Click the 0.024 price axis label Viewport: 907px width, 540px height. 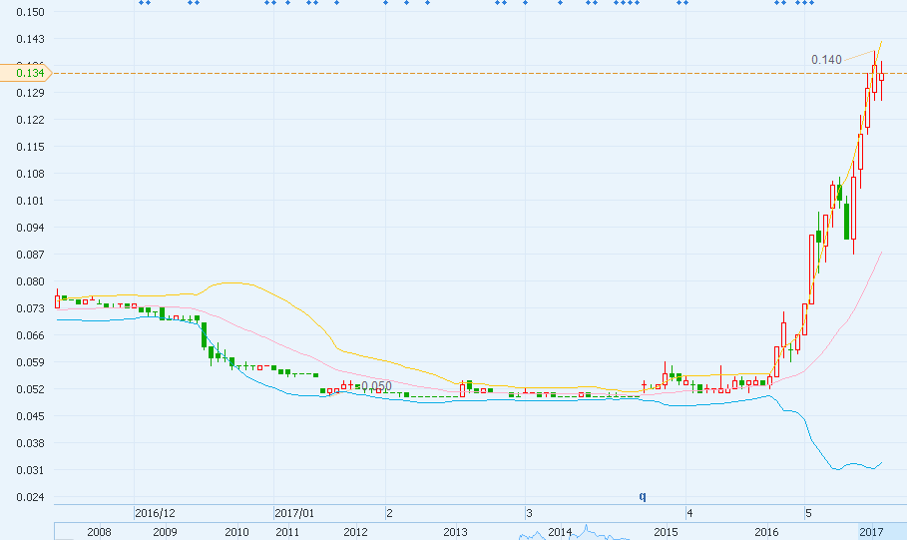click(x=30, y=497)
